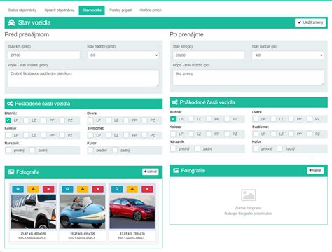Check Nárazník predný before rental
Viewport: 332px width, 252px height.
pyautogui.click(x=8, y=150)
